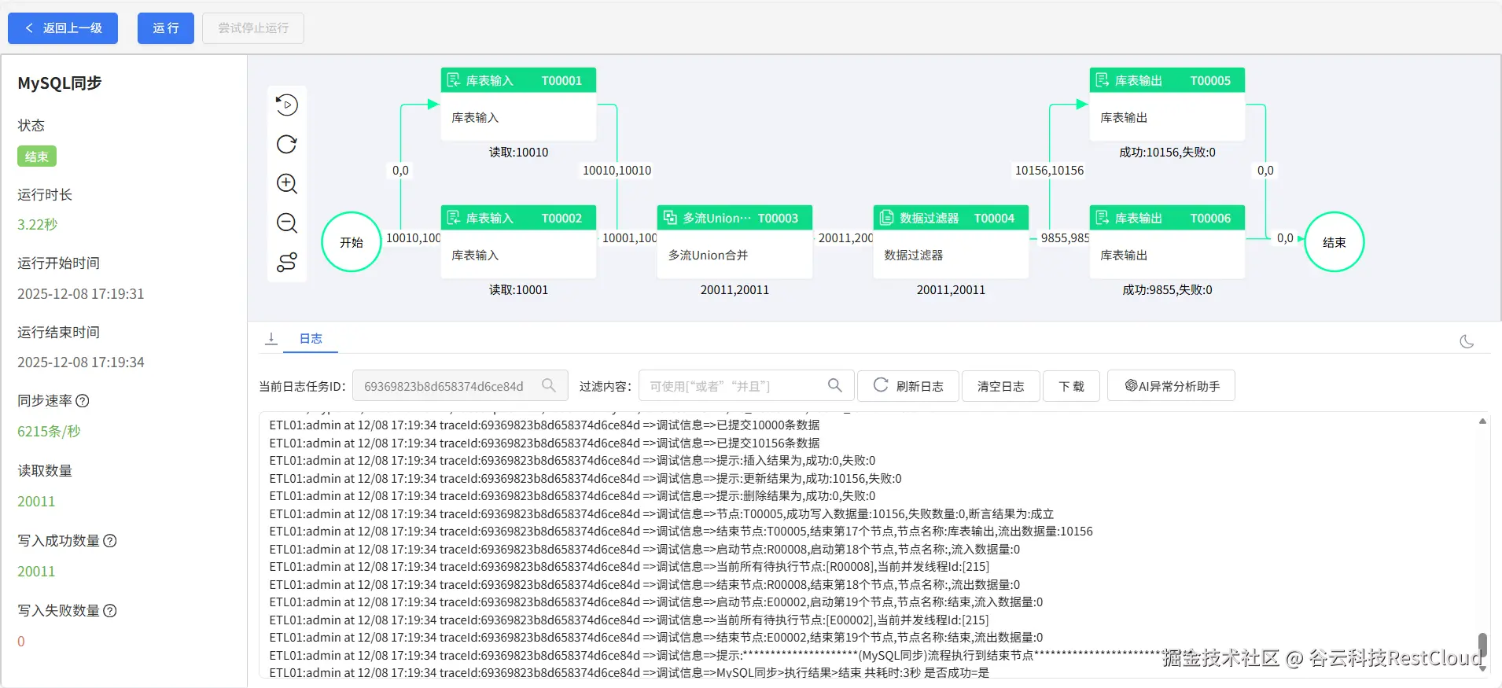The image size is (1502, 688).
Task: Click the 当前日志任务ID input field
Action: pos(460,386)
